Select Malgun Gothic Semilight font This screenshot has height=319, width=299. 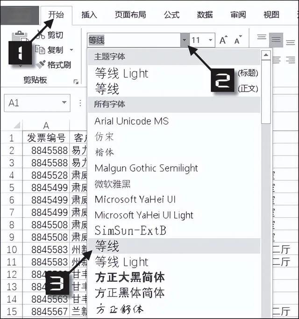(174, 168)
